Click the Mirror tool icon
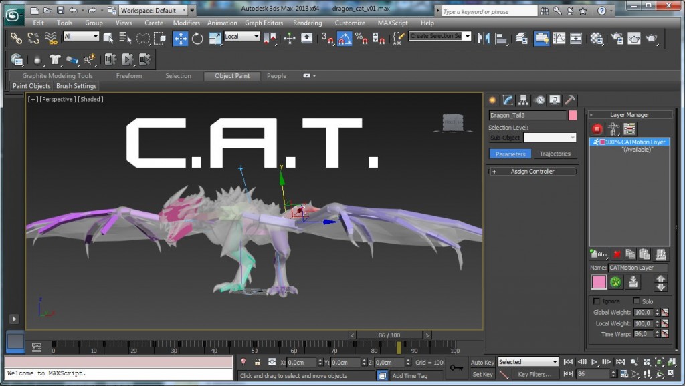Screen dimensions: 685x386 pos(484,38)
